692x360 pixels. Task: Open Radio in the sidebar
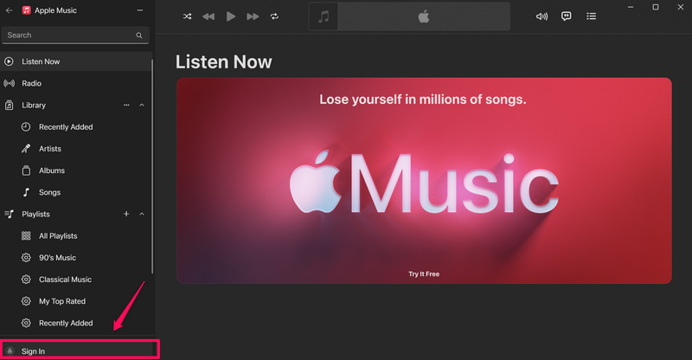(76, 83)
